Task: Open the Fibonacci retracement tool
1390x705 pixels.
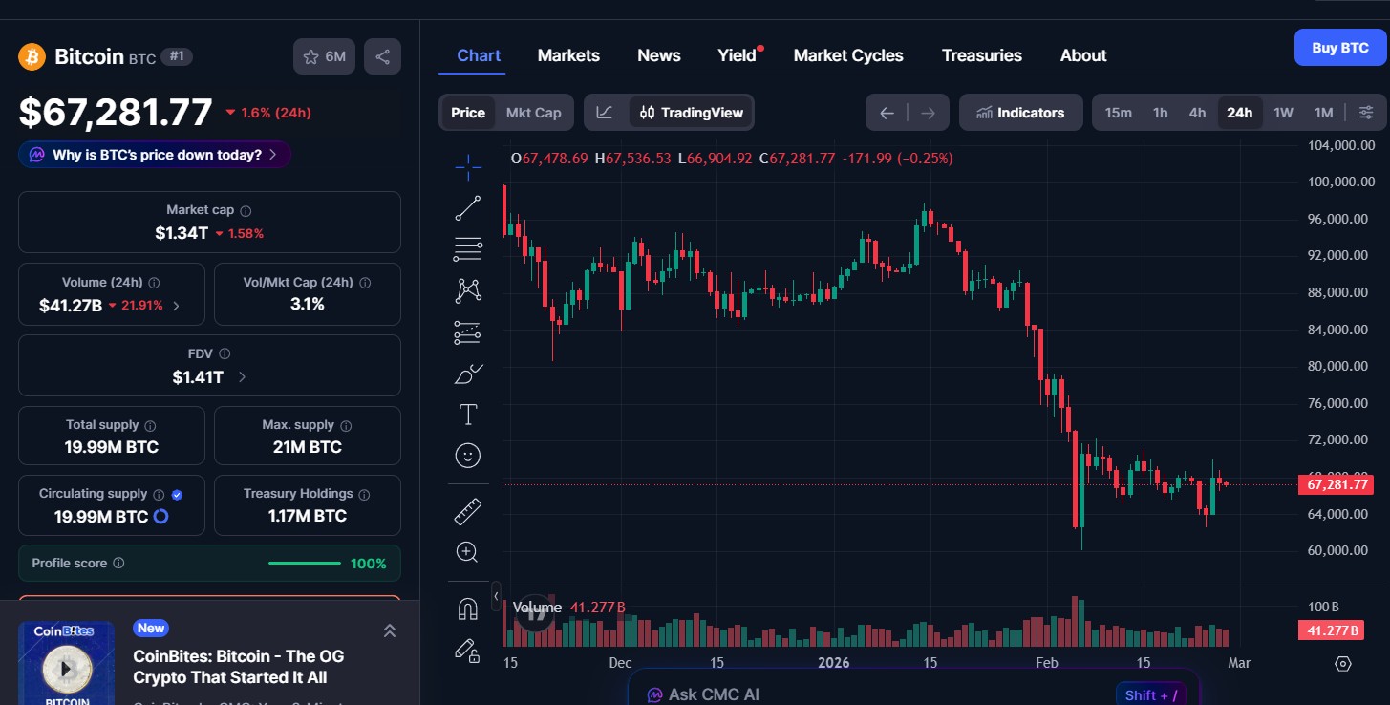Action: tap(468, 248)
